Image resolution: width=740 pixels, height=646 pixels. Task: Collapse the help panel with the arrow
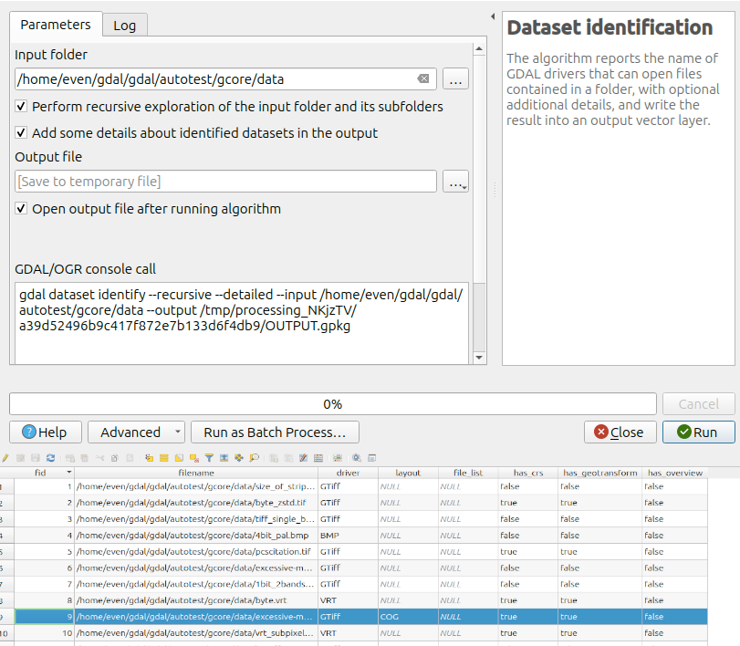(x=494, y=16)
